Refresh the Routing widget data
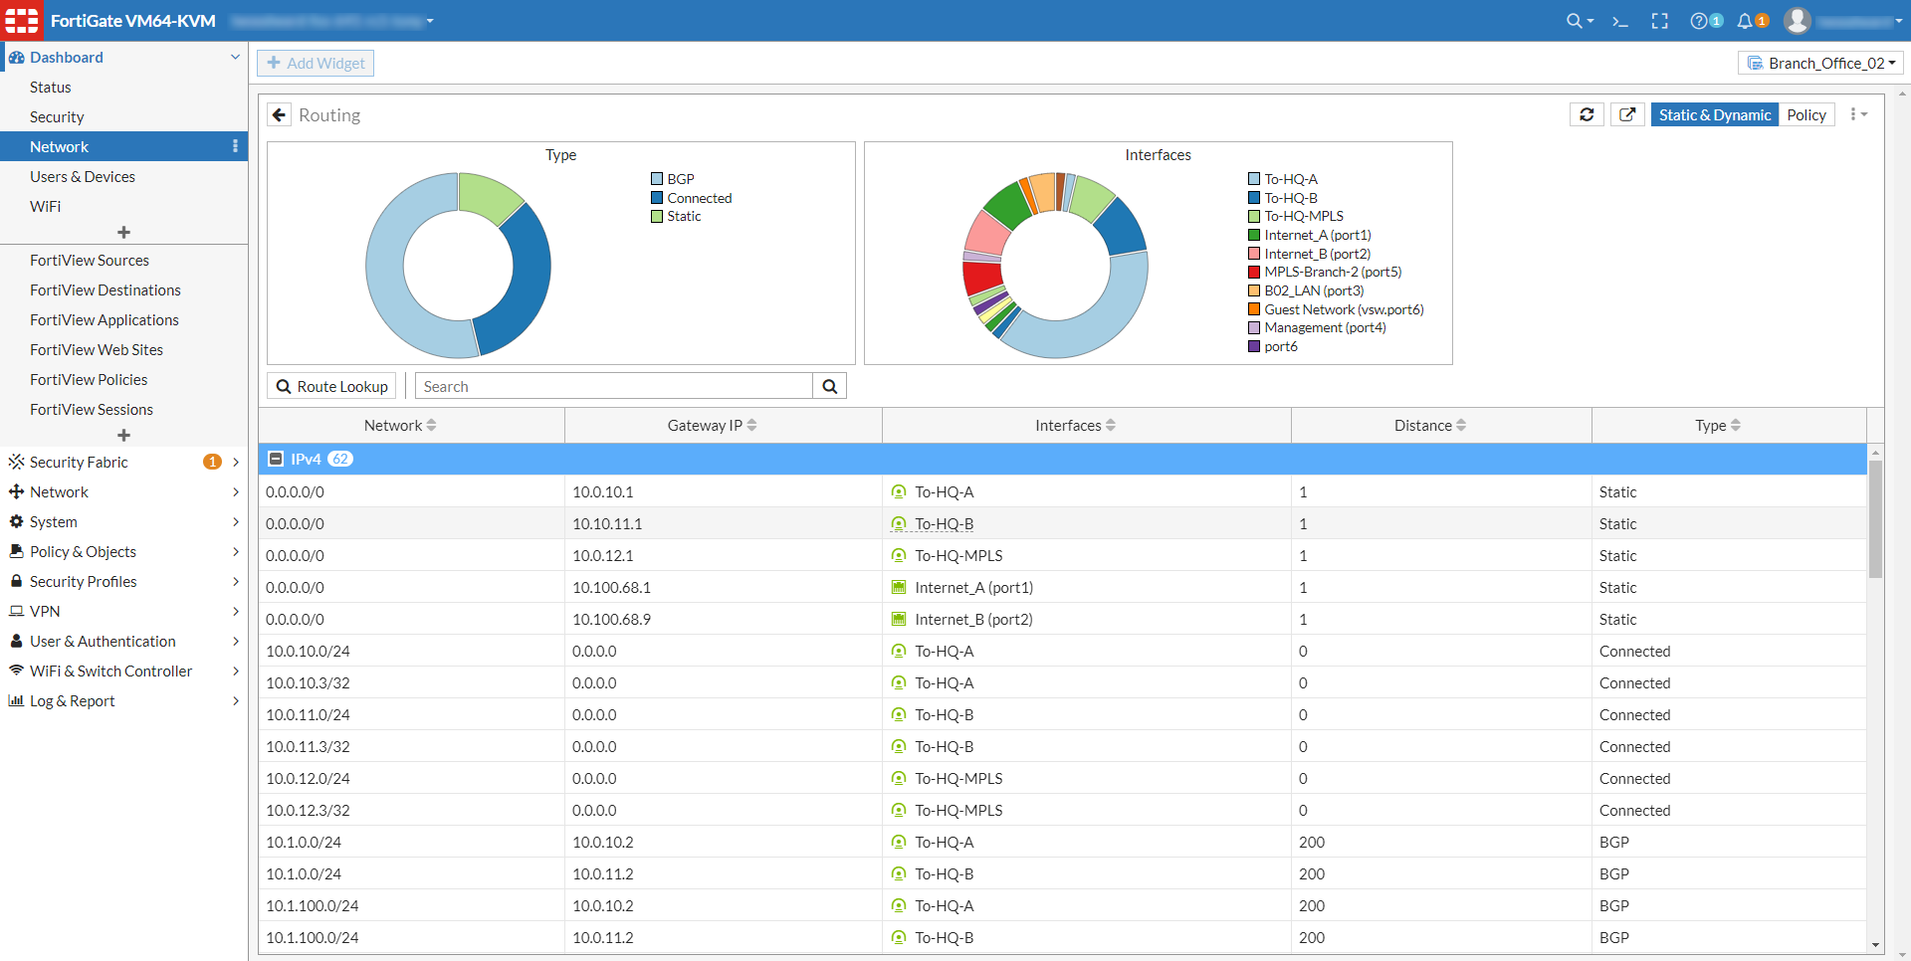Image resolution: width=1911 pixels, height=961 pixels. [1587, 114]
